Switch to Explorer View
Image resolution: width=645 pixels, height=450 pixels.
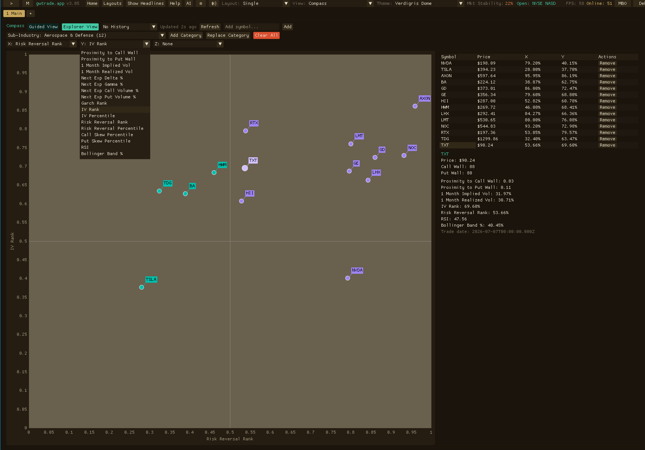click(x=80, y=27)
